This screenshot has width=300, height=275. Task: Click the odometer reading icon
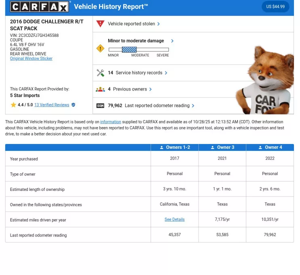pyautogui.click(x=100, y=106)
